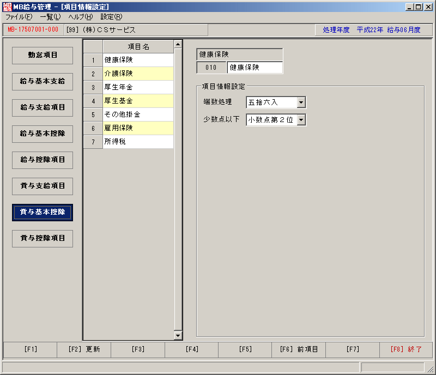Click the 項目名 column header

tap(138, 46)
